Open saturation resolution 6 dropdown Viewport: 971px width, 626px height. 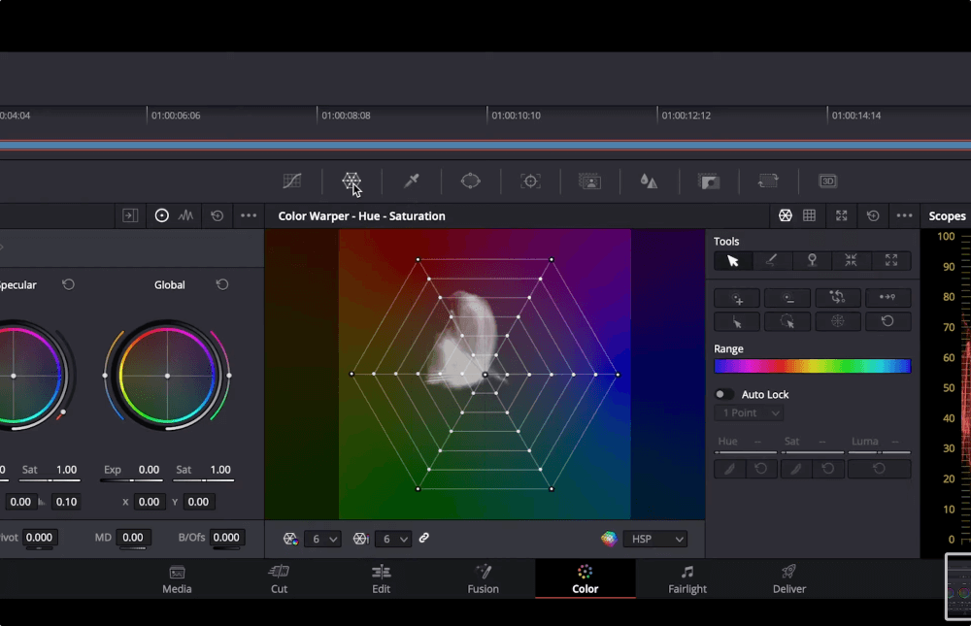pos(394,539)
